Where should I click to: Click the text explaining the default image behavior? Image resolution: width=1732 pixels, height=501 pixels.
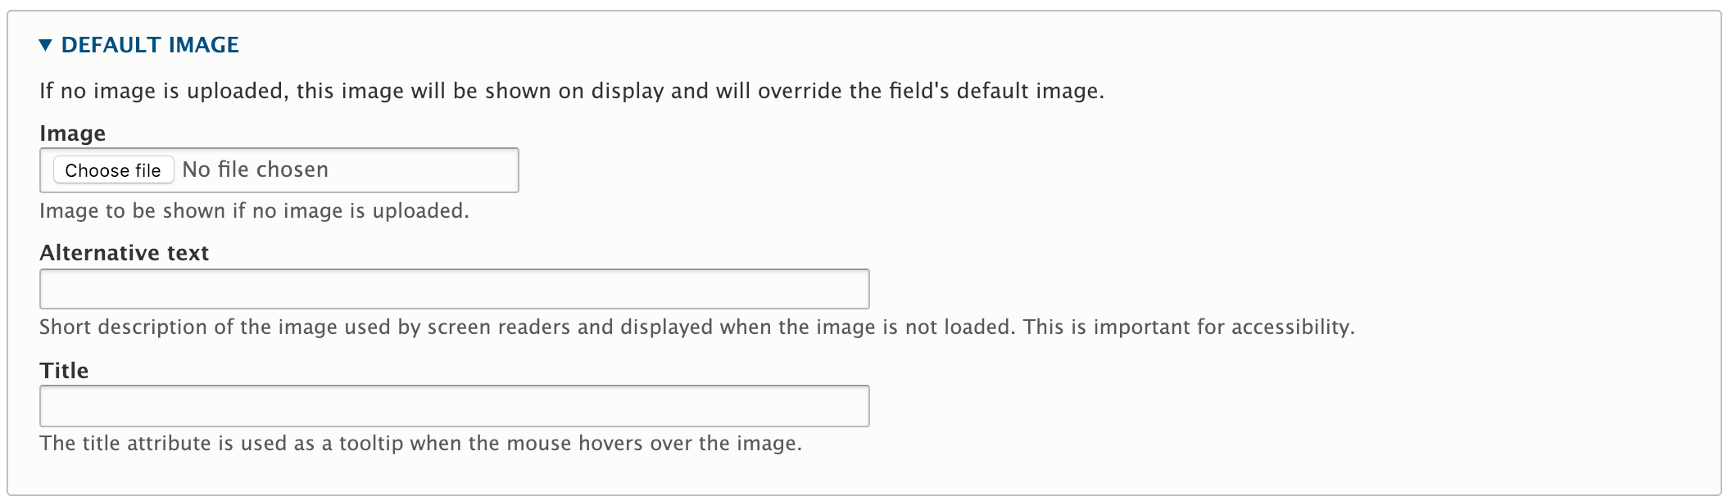point(571,91)
